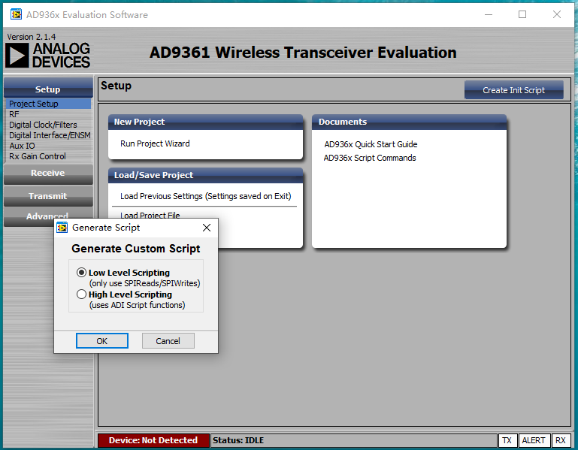The width and height of the screenshot is (578, 450).
Task: Click the LabVIEW app icon in title bar
Action: 16,15
